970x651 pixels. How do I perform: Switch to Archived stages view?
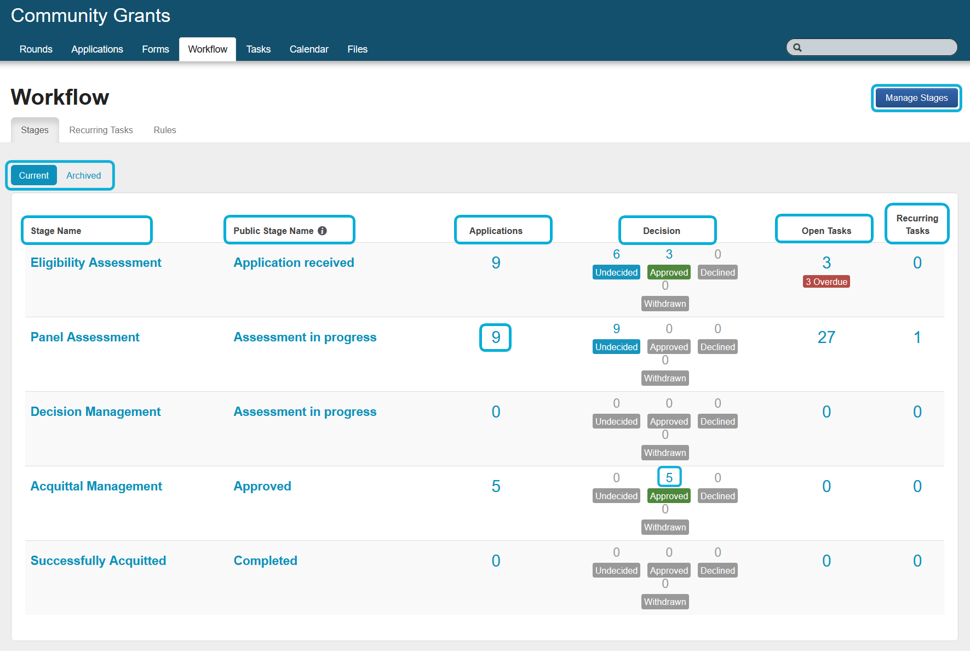84,175
